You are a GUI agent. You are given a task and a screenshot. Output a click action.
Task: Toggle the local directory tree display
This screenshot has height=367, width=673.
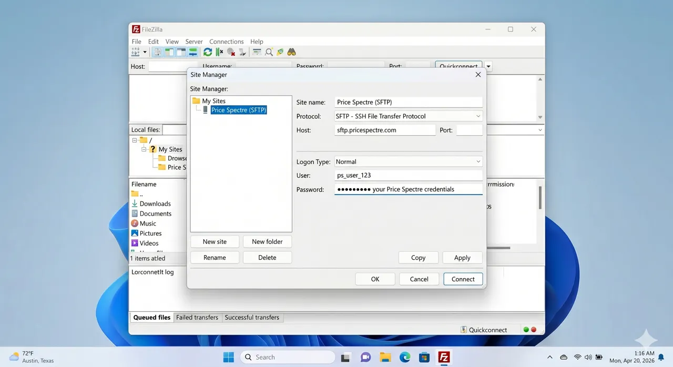pyautogui.click(x=168, y=52)
